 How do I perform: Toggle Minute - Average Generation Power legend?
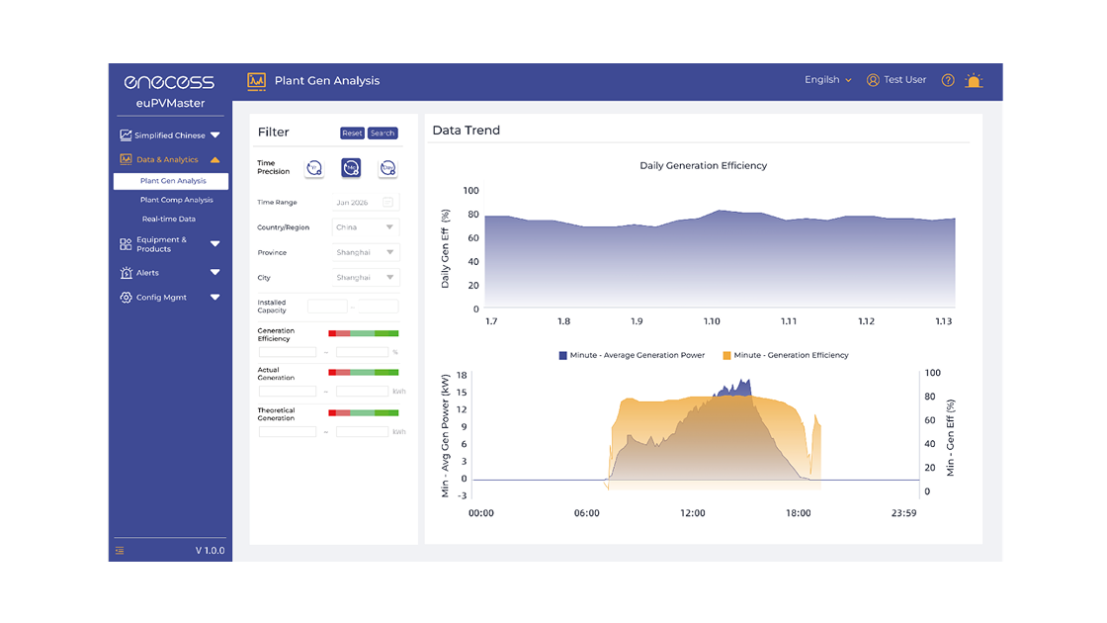632,355
